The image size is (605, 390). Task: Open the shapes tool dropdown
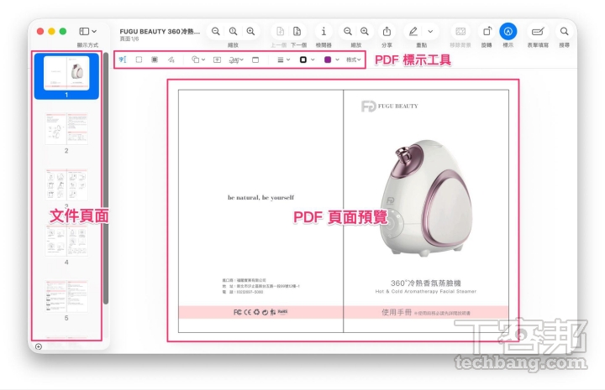198,60
